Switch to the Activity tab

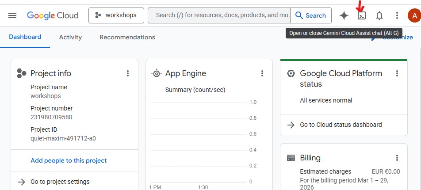tap(70, 37)
